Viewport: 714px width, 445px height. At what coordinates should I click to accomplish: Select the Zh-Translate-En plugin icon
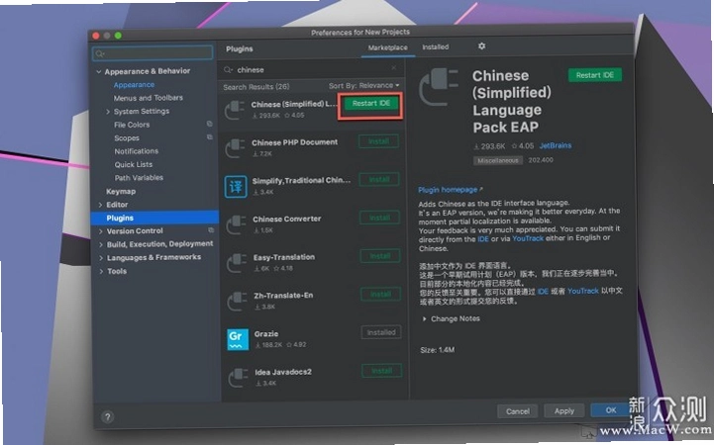tap(238, 301)
